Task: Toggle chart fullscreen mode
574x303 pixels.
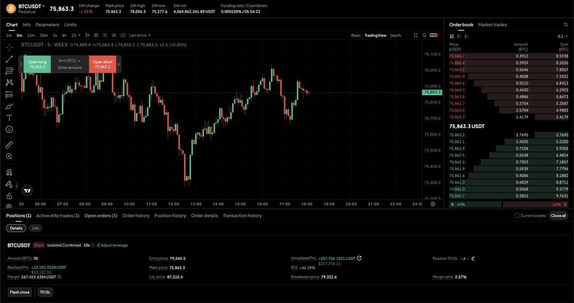Action: click(416, 35)
